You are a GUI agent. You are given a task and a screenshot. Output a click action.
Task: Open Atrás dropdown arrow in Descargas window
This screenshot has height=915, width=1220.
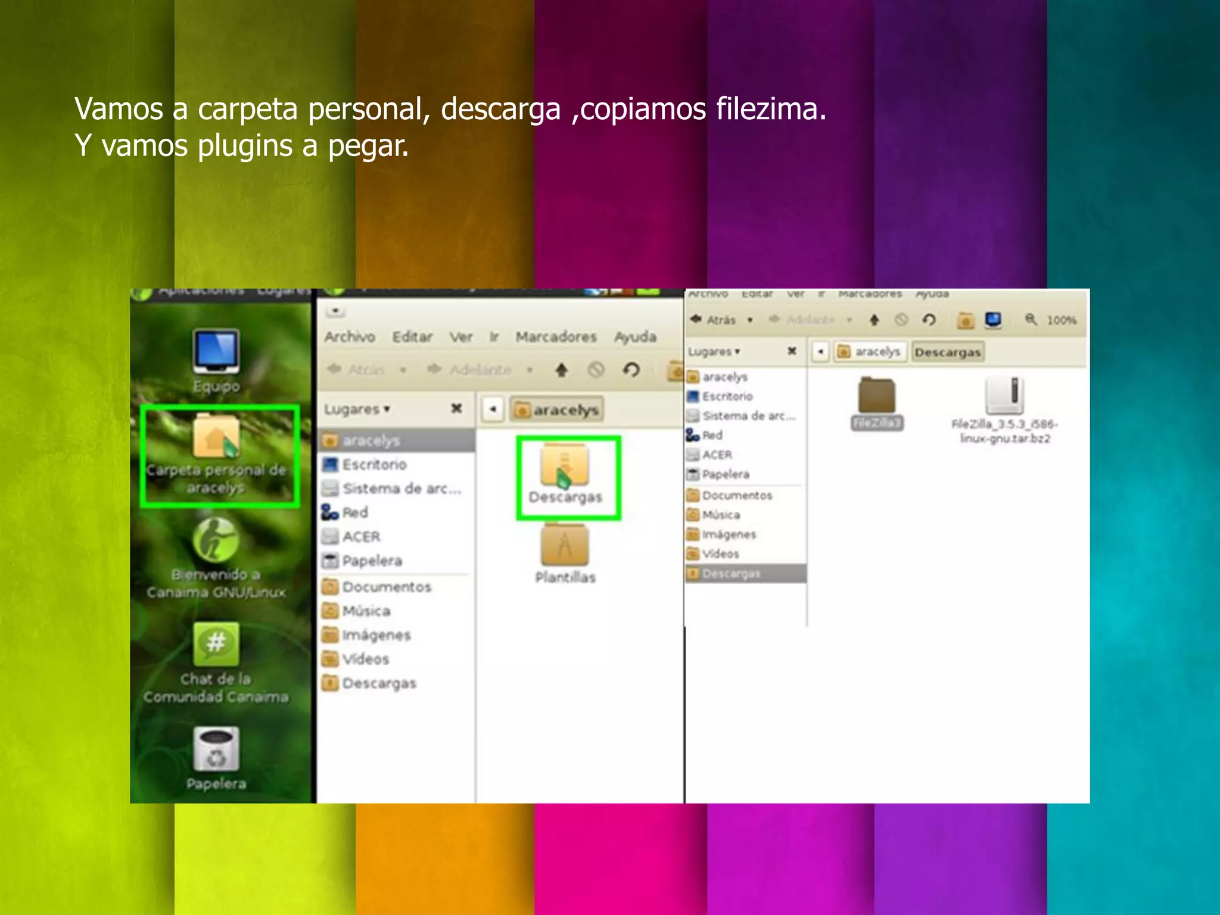pyautogui.click(x=750, y=320)
